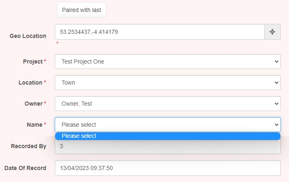The height and width of the screenshot is (182, 289).
Task: Choose the highlighted Please select option
Action: pos(168,136)
